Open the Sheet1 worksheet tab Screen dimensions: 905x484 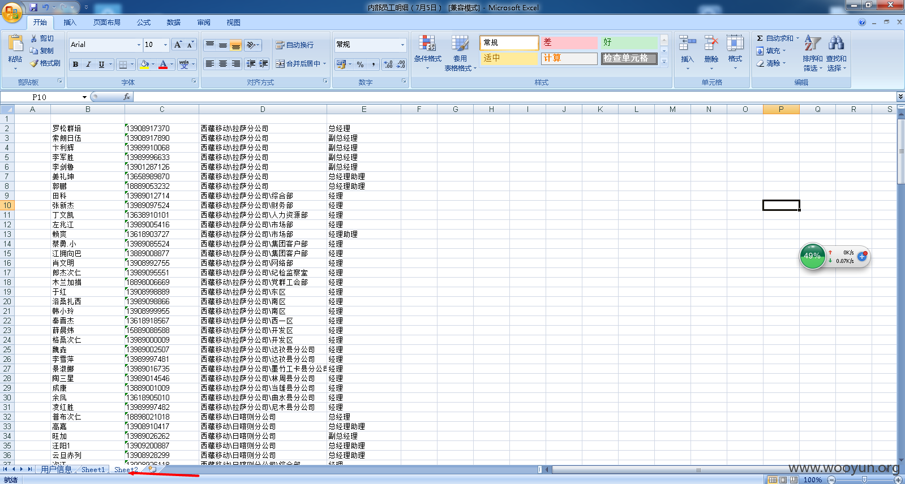click(x=93, y=470)
